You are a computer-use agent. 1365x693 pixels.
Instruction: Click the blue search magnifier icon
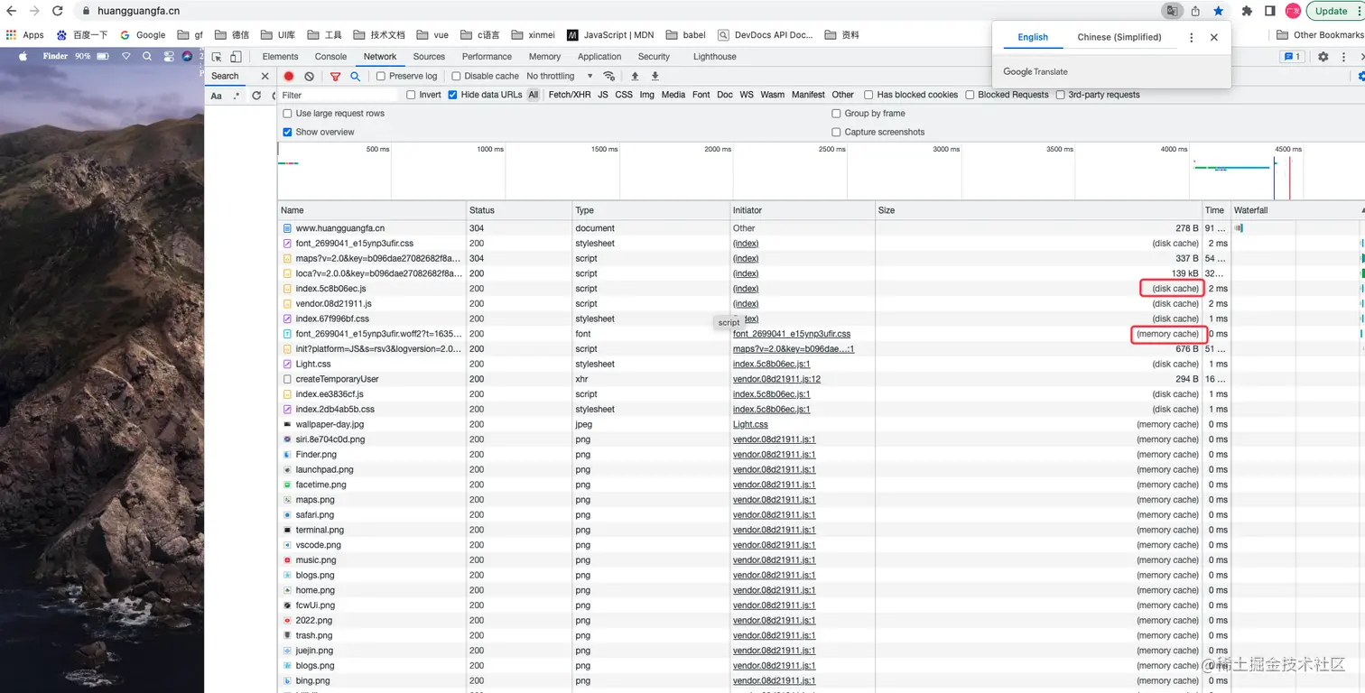[355, 77]
